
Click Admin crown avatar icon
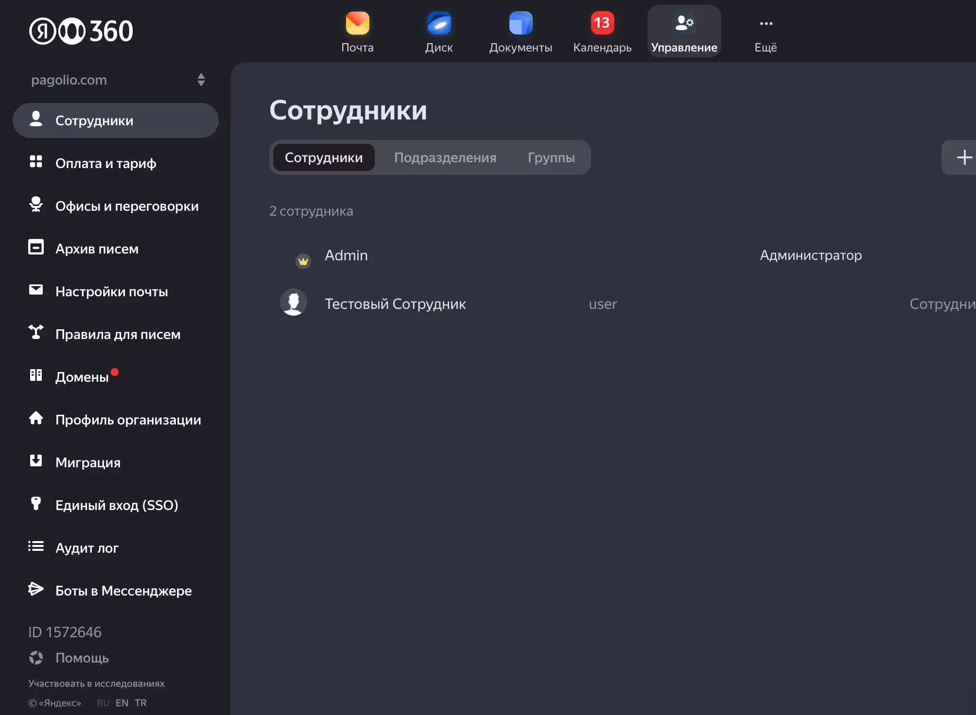303,261
